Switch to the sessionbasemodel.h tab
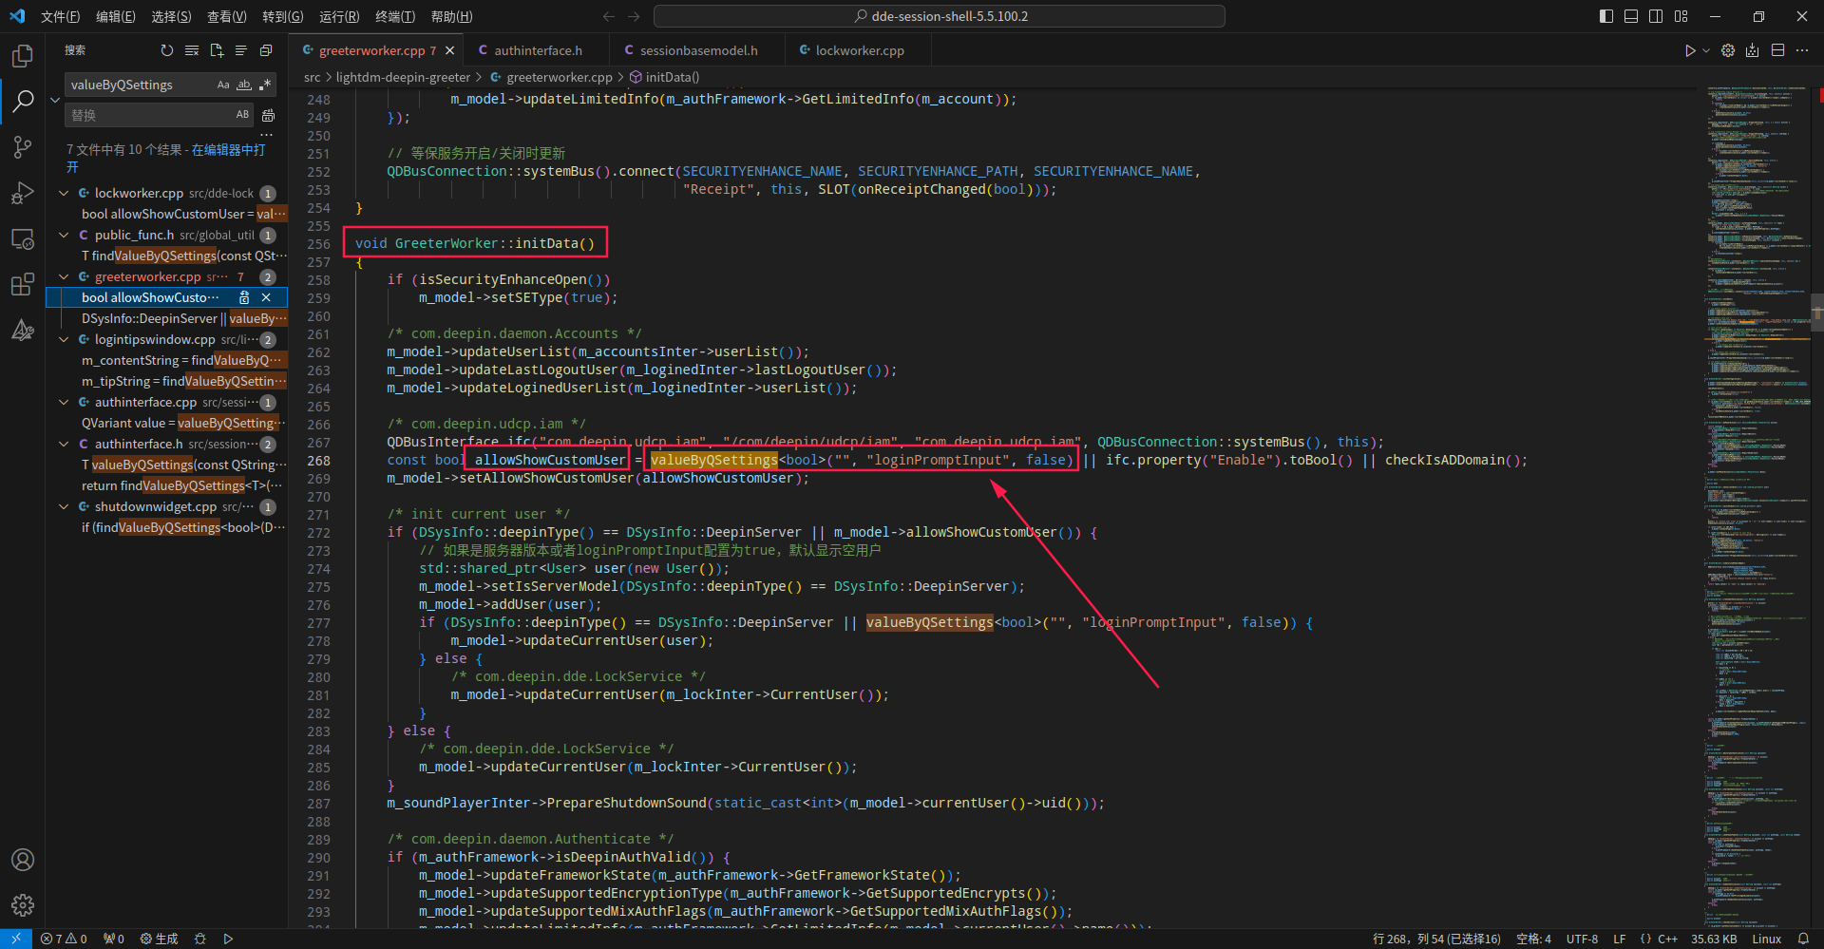The width and height of the screenshot is (1824, 949). point(698,50)
